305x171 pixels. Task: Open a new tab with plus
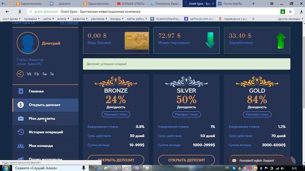[253, 4]
